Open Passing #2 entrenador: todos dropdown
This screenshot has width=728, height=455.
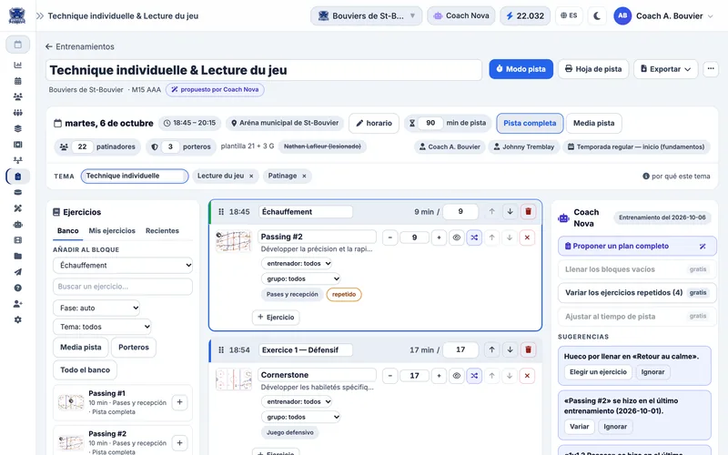point(297,263)
